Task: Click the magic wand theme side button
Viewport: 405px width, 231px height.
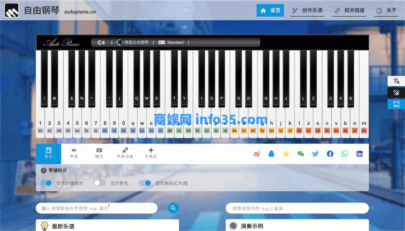Action: click(x=396, y=92)
